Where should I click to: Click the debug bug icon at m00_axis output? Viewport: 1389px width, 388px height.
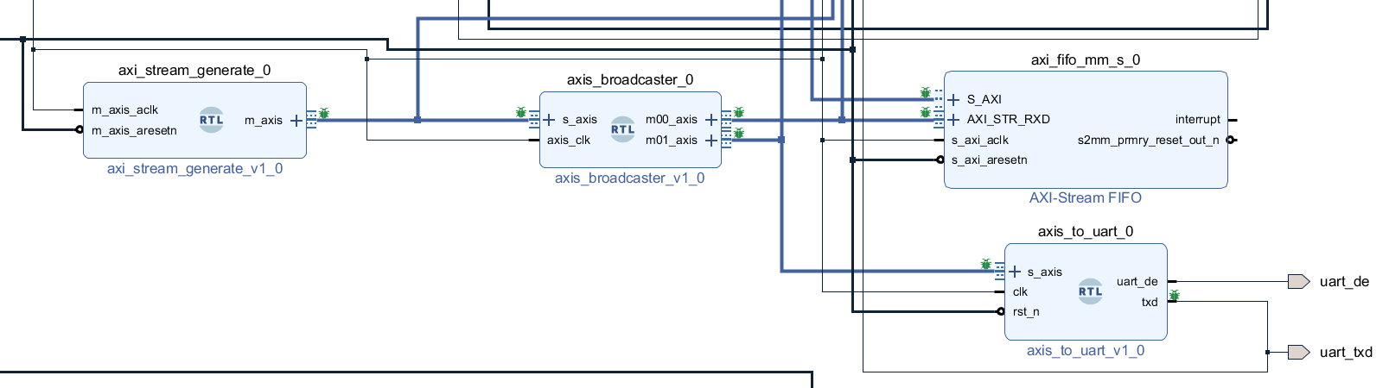pos(739,112)
